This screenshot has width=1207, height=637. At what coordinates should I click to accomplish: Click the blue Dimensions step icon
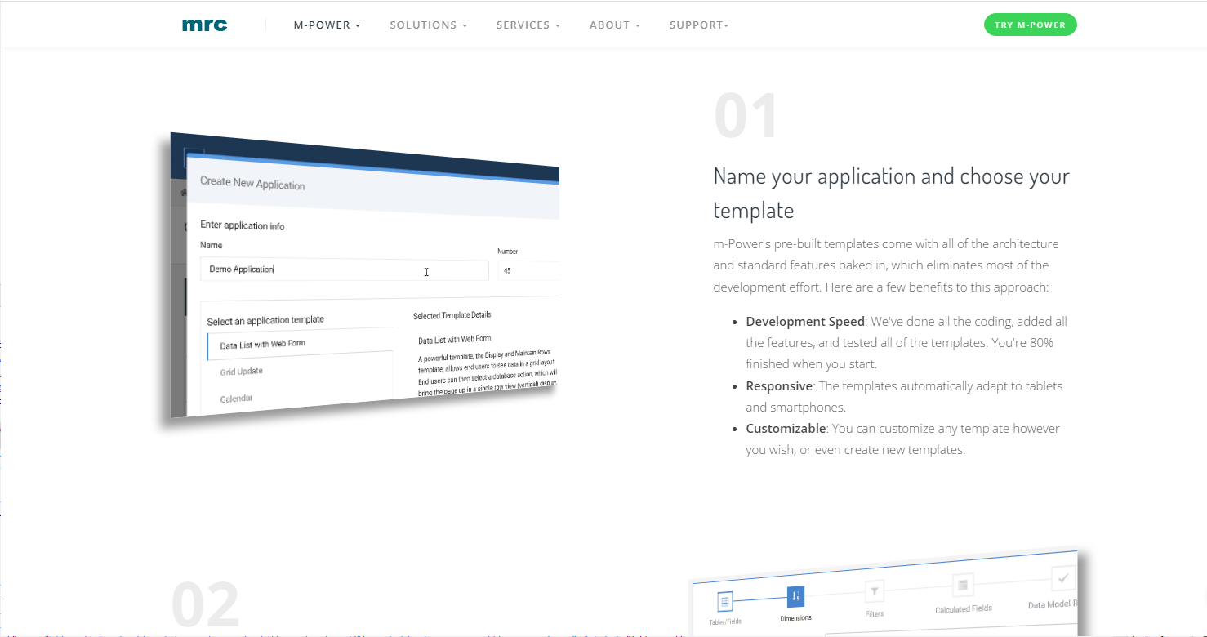(795, 596)
